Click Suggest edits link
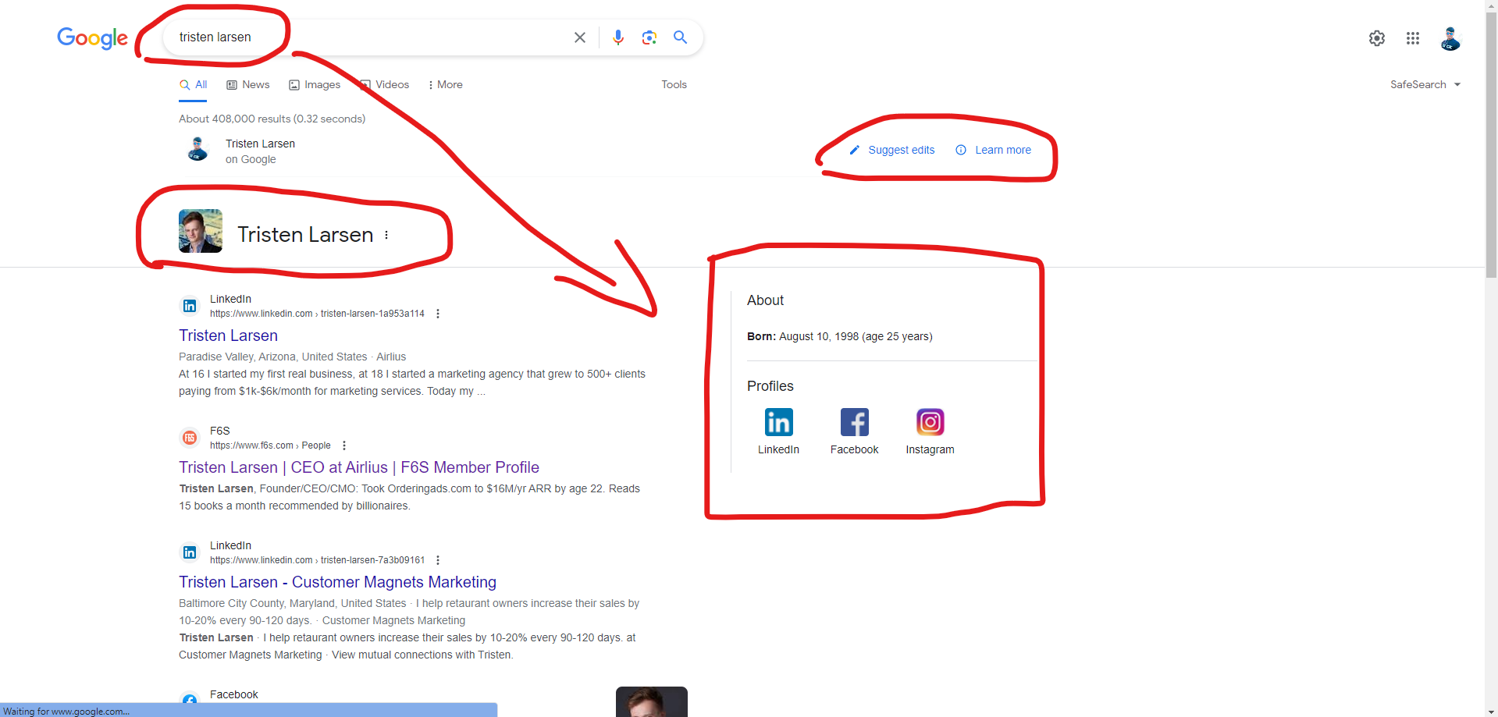Screen dimensions: 1498x717 click(x=902, y=150)
